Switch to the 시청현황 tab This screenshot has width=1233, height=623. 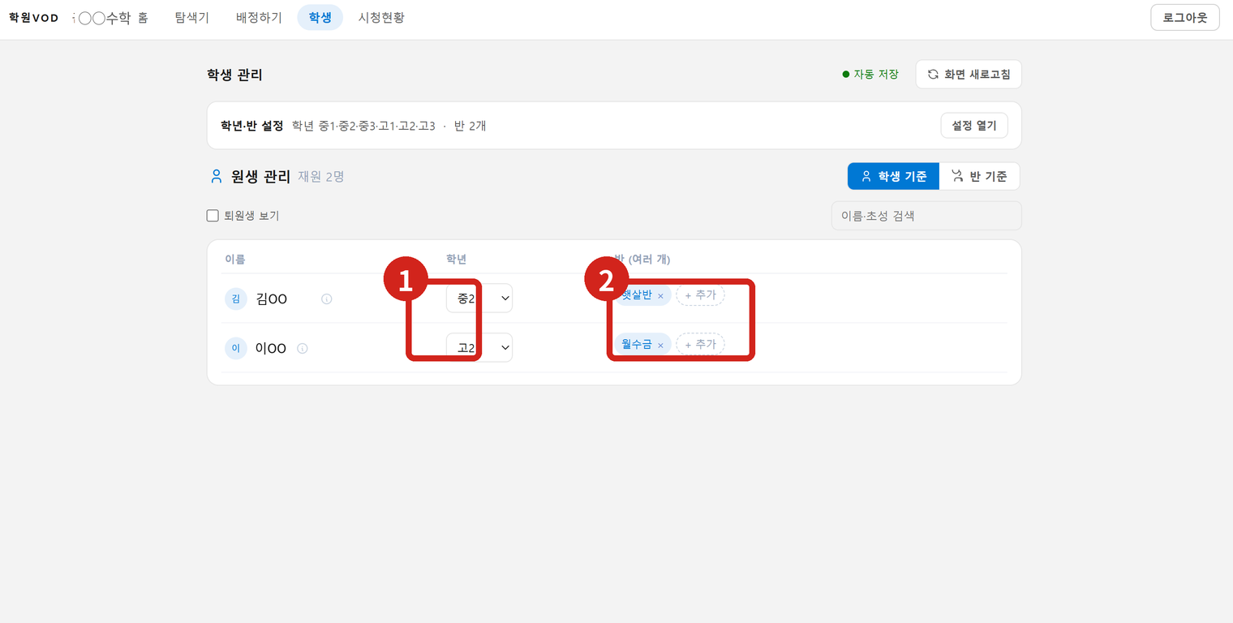click(x=381, y=17)
